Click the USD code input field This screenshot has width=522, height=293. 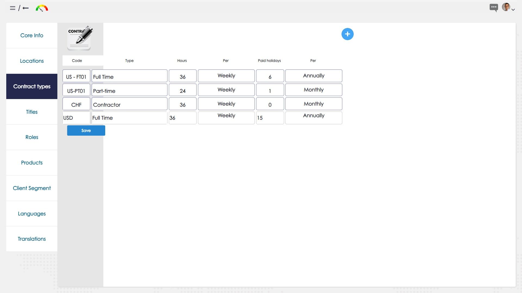point(76,118)
